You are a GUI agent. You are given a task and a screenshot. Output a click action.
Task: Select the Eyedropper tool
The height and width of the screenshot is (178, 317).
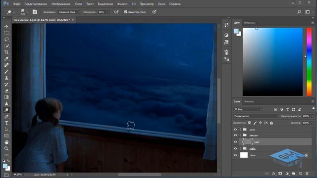click(6, 59)
